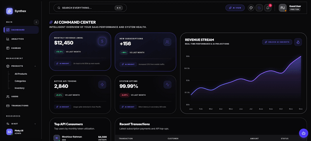
Task: Click the AI Command Center sparkle icon
Action: click(x=51, y=22)
